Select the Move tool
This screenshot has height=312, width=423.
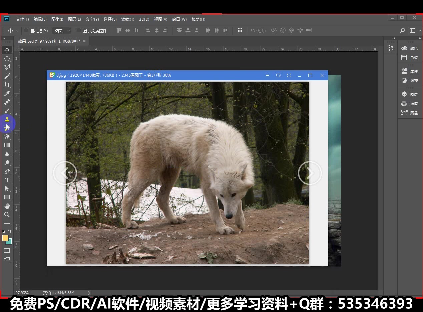(x=7, y=50)
